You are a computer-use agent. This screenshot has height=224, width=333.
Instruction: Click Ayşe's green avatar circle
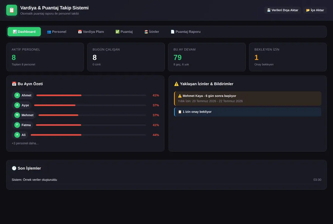coord(17,105)
